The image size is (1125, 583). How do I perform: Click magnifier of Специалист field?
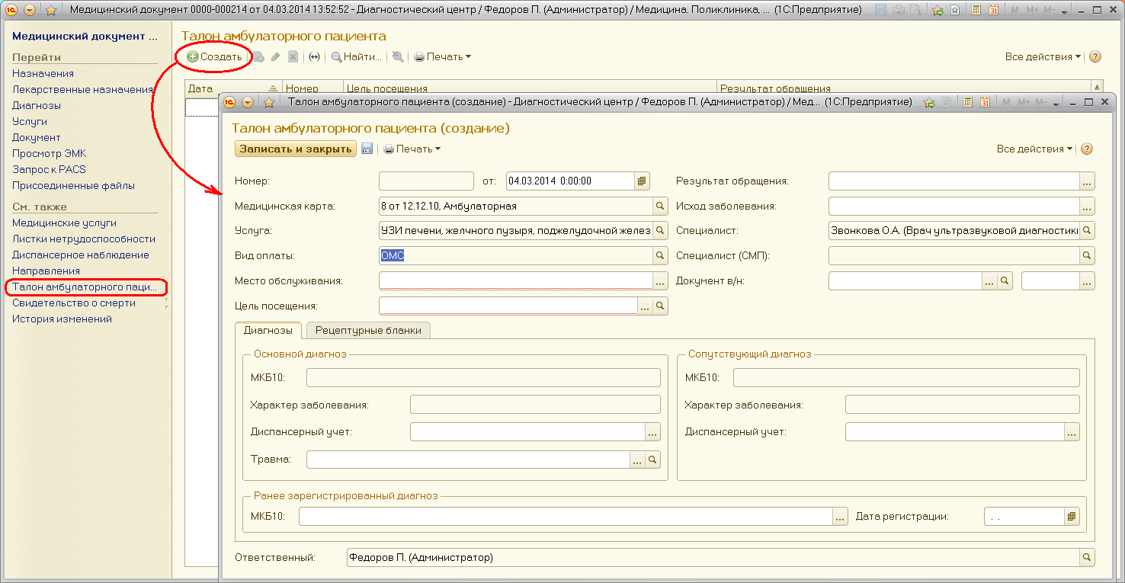[x=1088, y=230]
